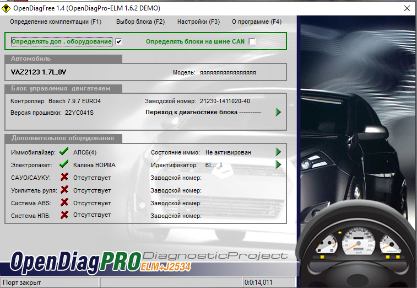Uncheck 'Определять доп. оборудование' checkbox
The width and height of the screenshot is (417, 288).
tap(118, 41)
